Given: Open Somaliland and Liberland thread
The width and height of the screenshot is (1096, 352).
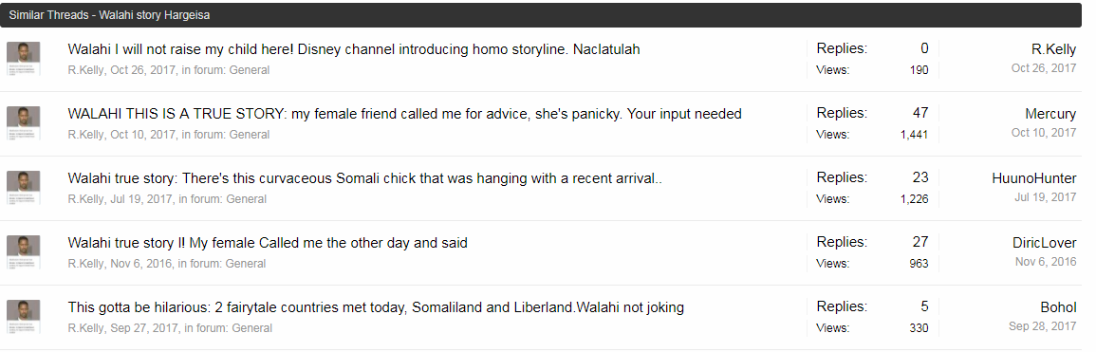Looking at the screenshot, I should coord(376,308).
